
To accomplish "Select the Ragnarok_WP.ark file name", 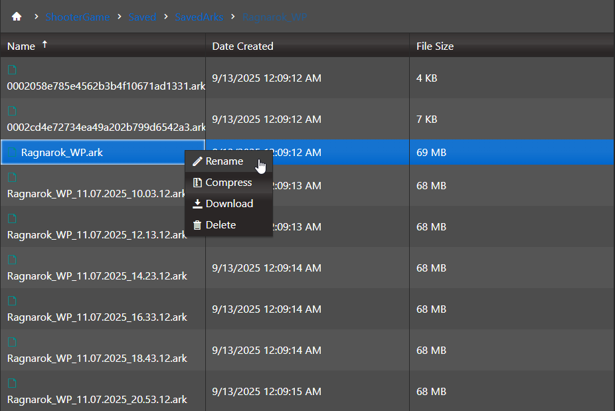I will pos(62,153).
